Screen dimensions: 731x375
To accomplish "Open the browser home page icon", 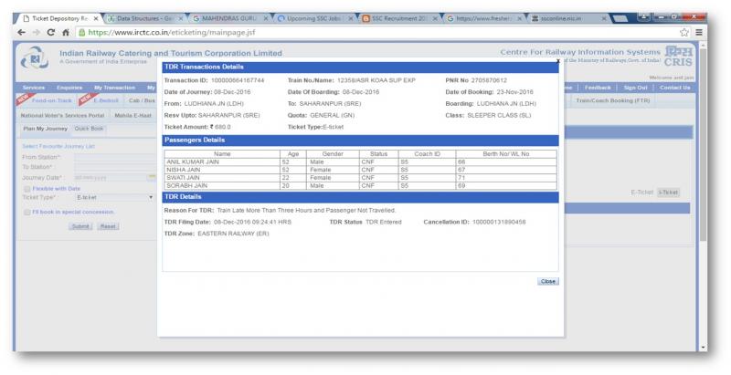I will coord(66,32).
